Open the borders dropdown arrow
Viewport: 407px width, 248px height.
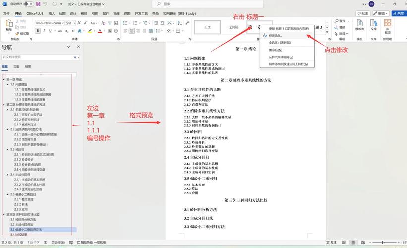tap(183, 31)
